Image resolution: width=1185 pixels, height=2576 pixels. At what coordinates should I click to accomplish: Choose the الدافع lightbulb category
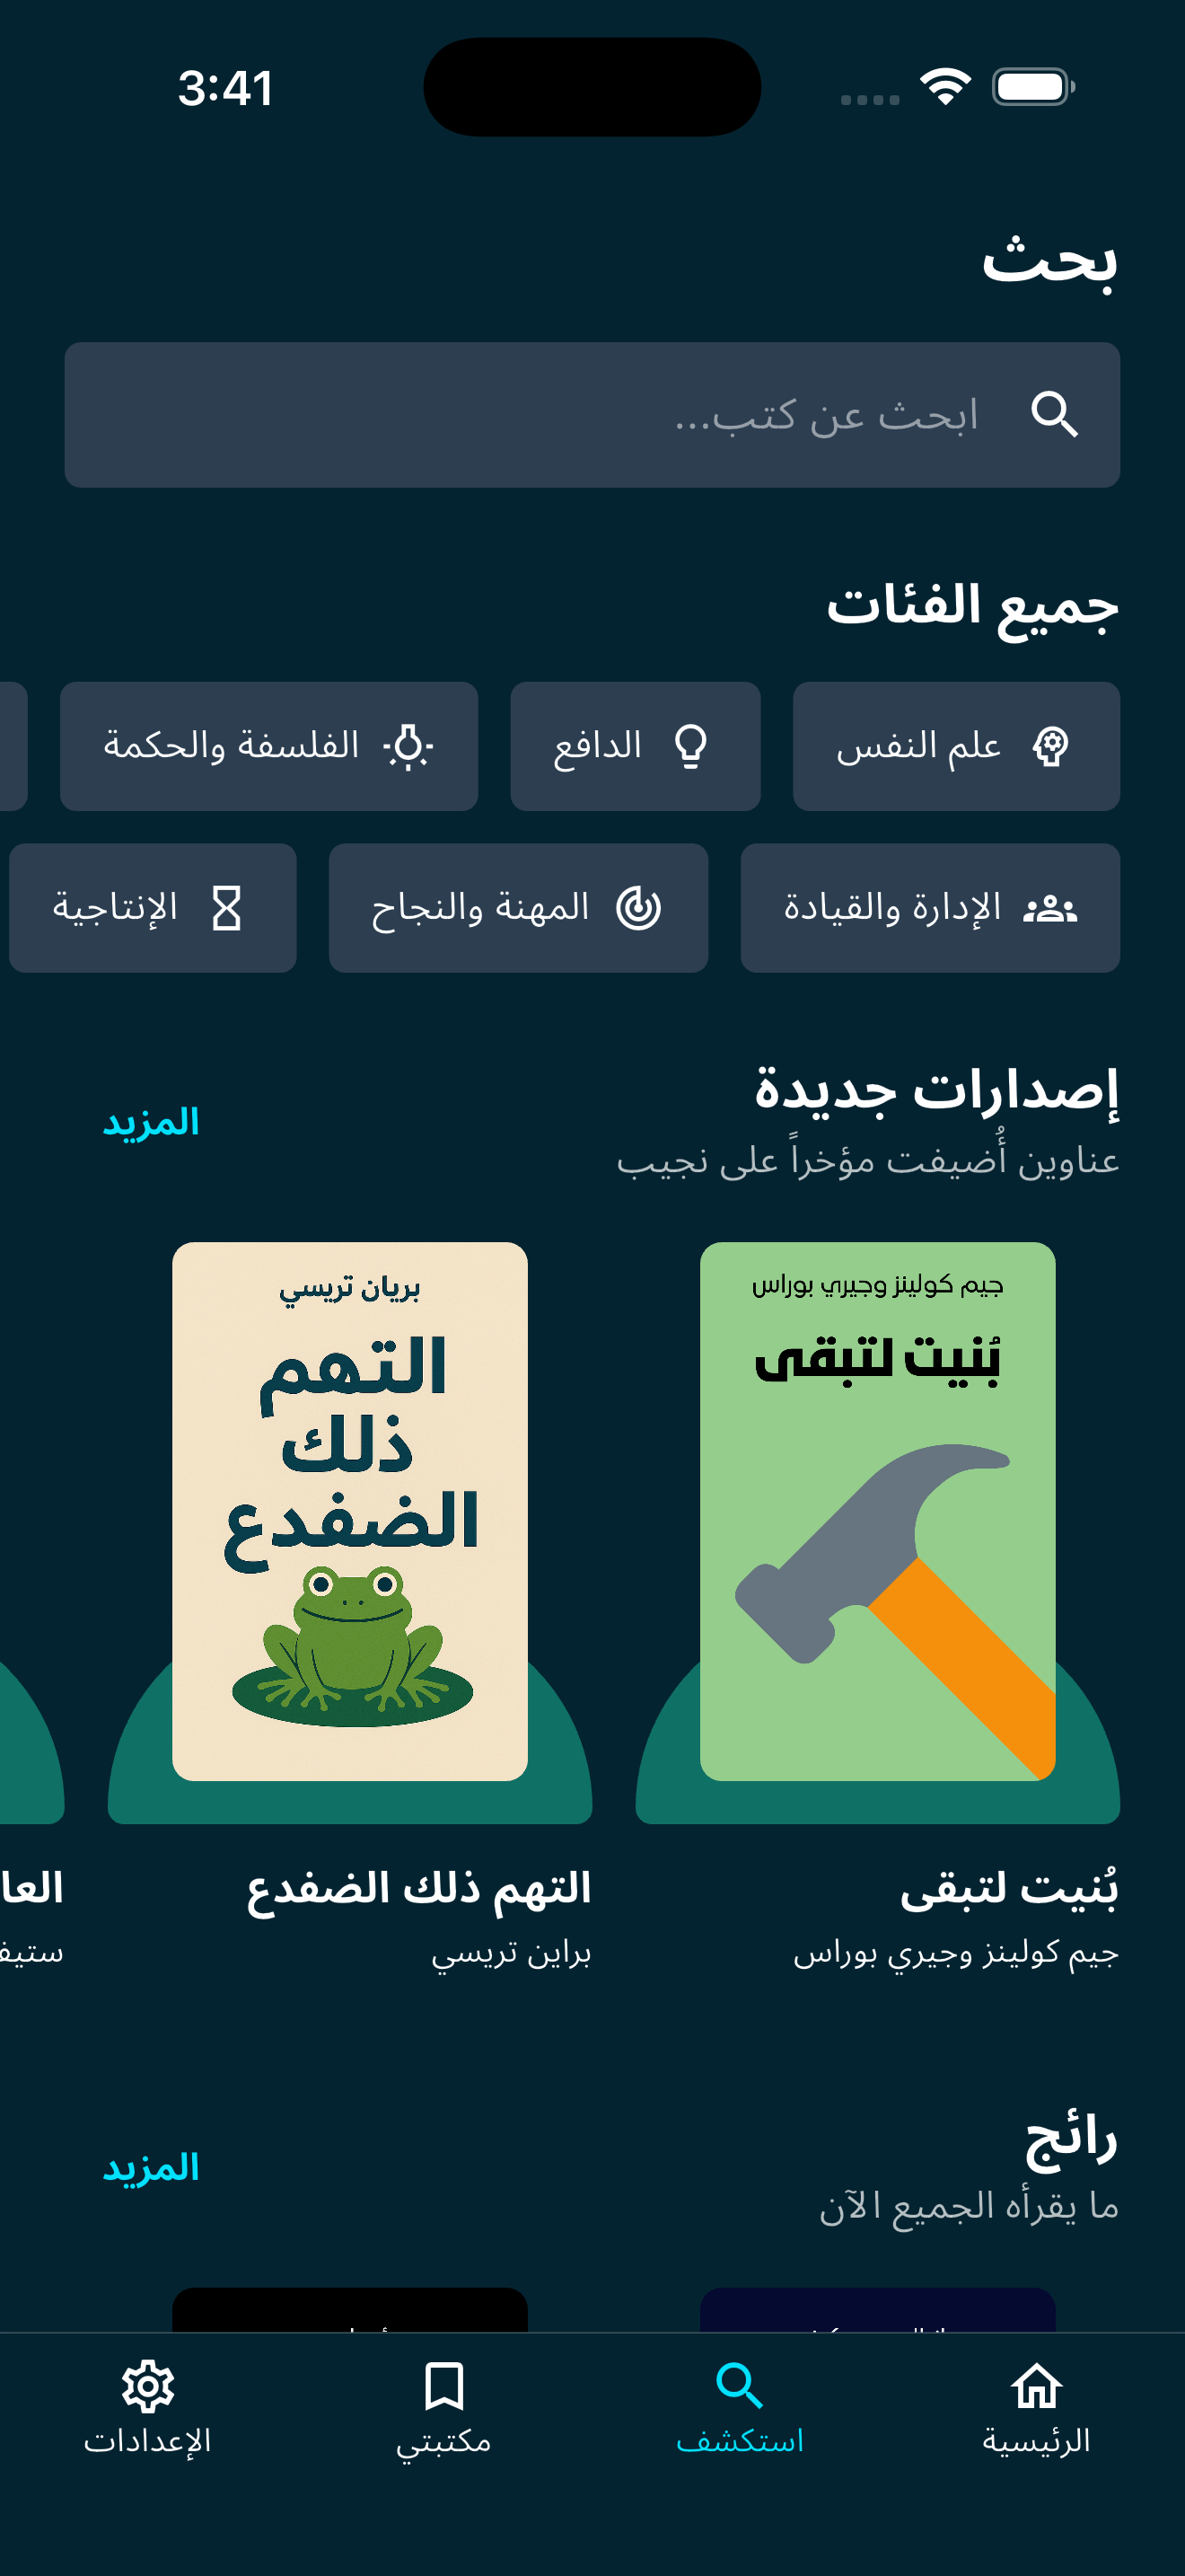(x=636, y=746)
